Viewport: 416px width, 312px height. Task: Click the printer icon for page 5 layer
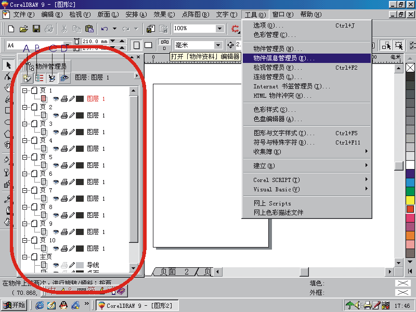coord(64,165)
